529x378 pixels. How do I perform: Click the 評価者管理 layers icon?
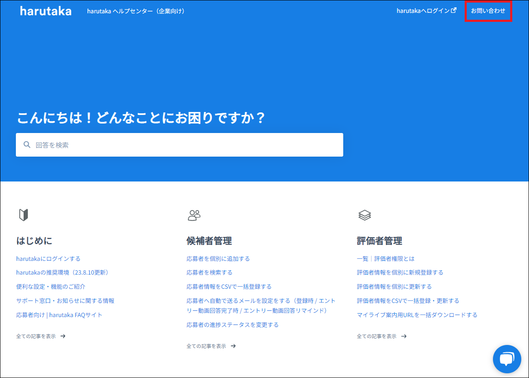[365, 215]
